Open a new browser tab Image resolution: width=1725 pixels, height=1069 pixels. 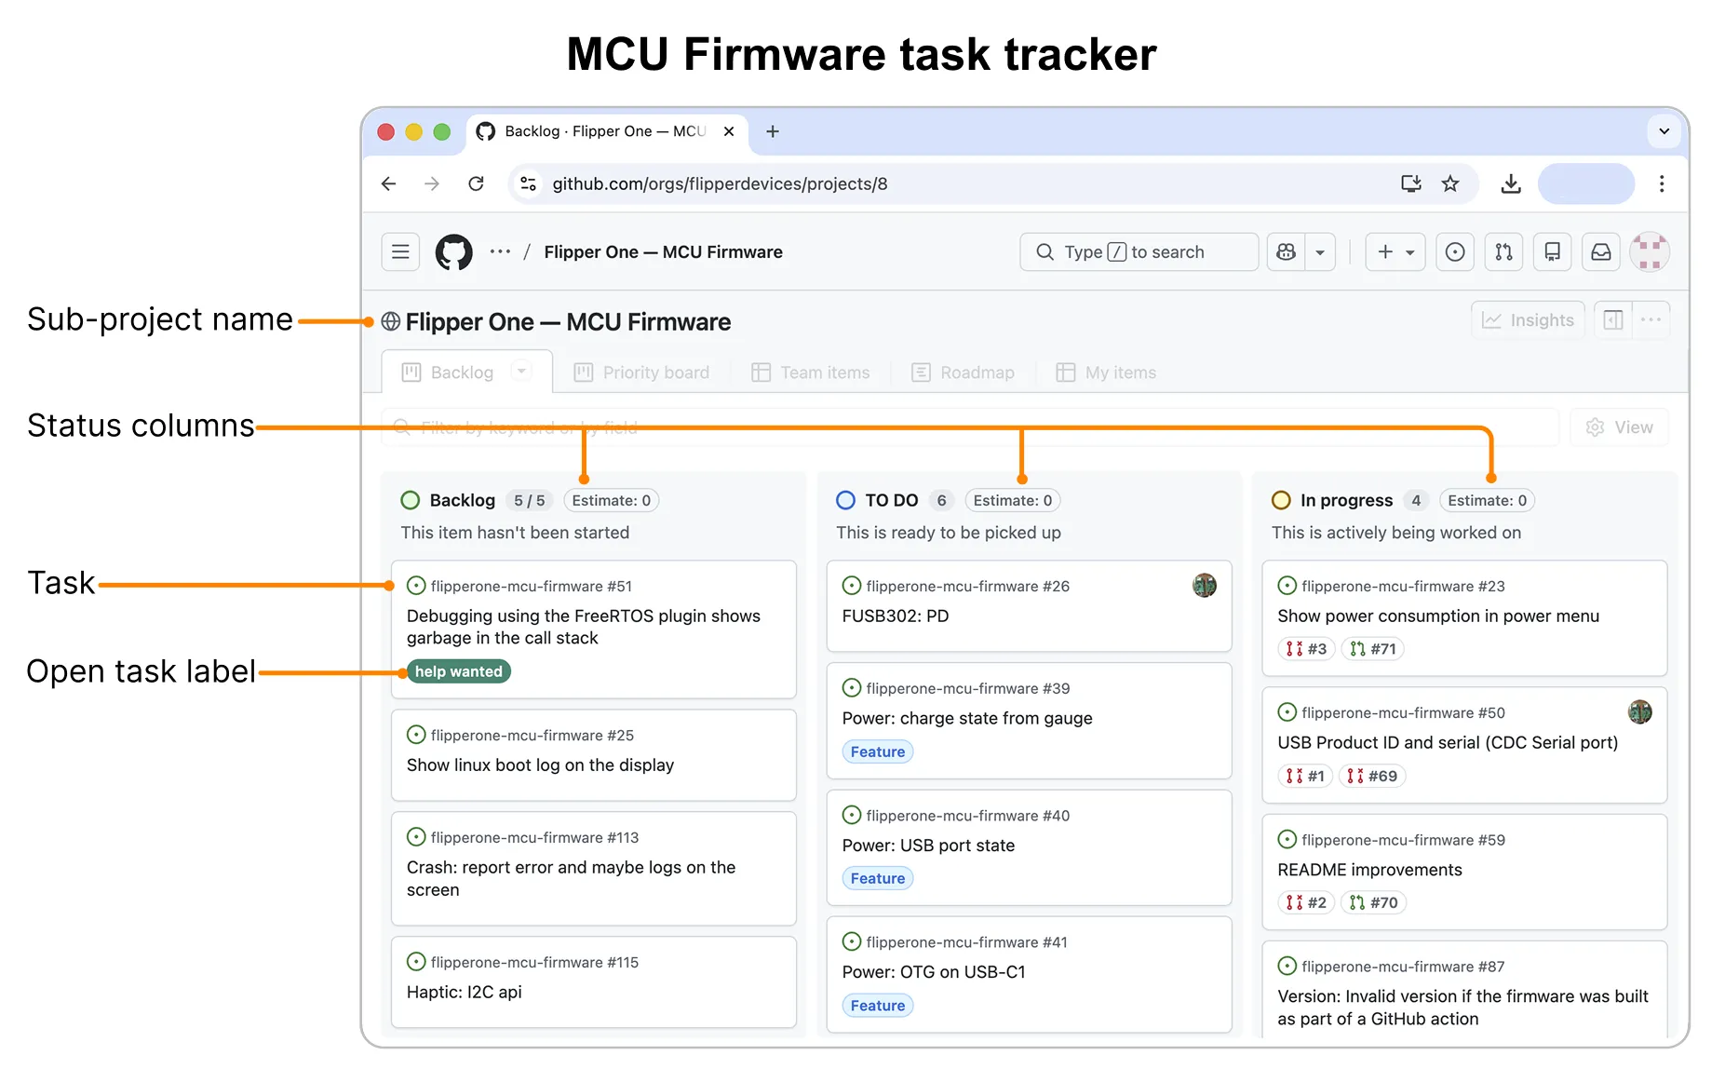(x=773, y=131)
